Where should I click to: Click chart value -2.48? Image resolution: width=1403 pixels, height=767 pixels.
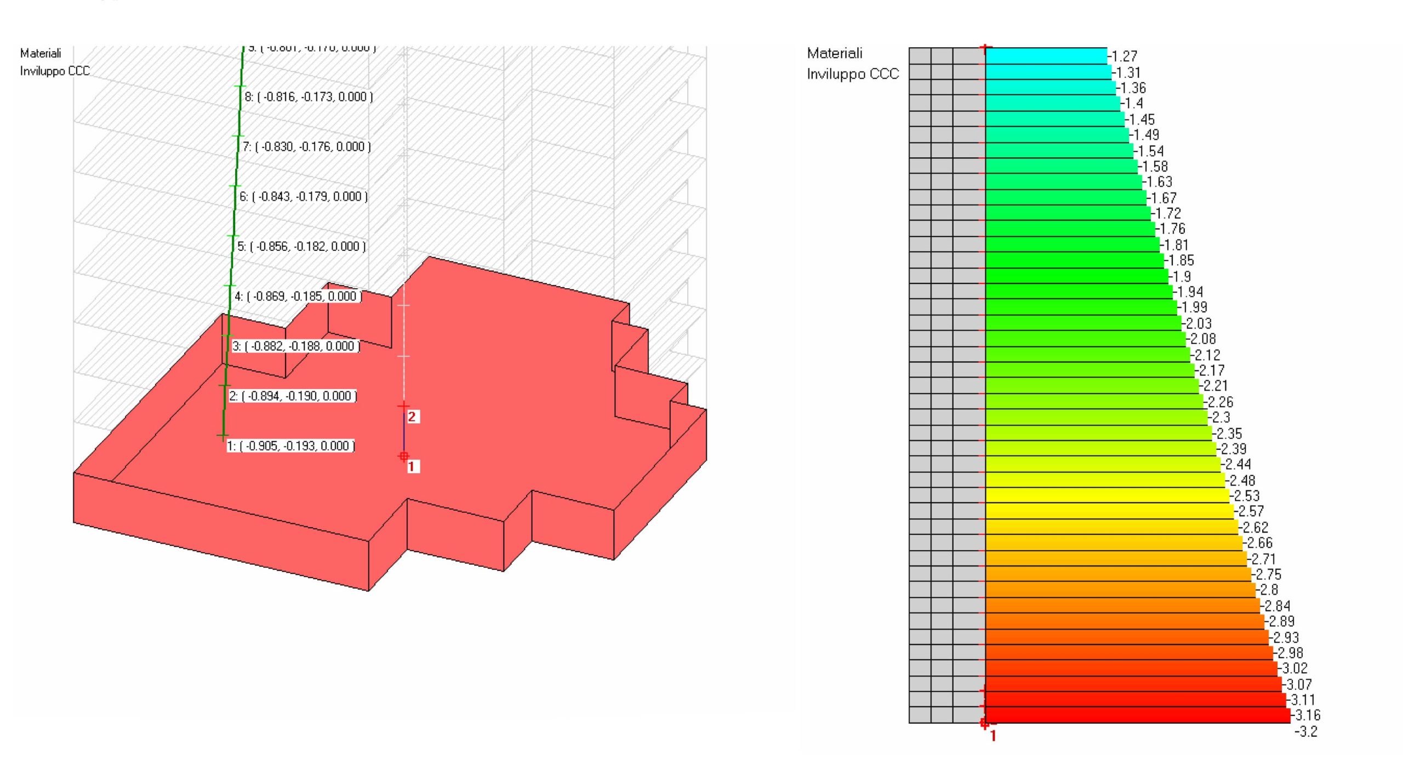1241,481
